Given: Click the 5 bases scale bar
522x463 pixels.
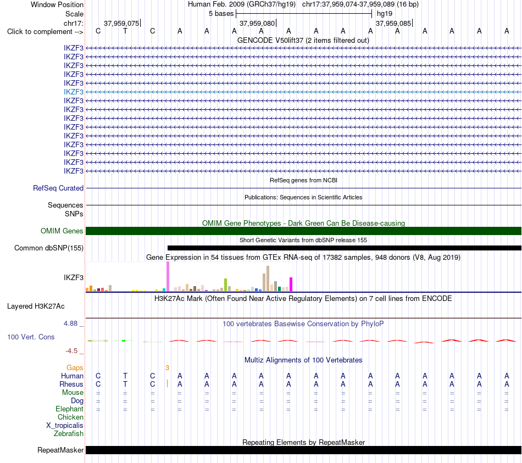Looking at the screenshot, I should pos(304,14).
